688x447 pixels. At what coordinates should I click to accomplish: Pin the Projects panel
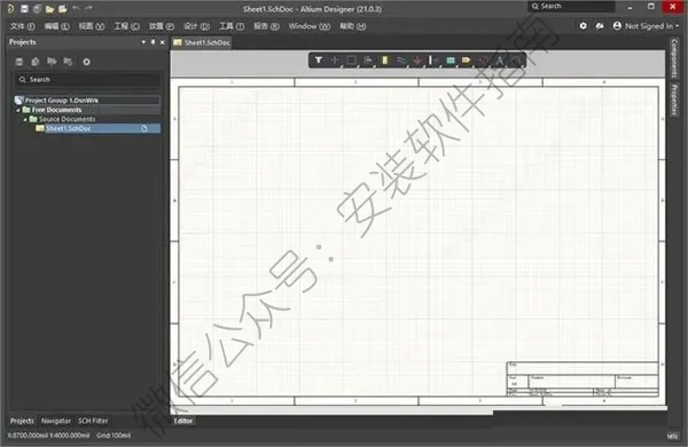[153, 42]
